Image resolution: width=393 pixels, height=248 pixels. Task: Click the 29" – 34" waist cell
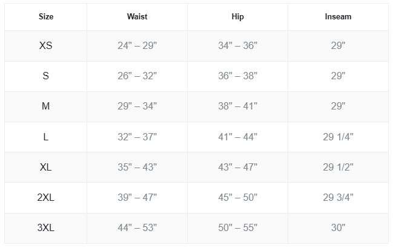137,106
